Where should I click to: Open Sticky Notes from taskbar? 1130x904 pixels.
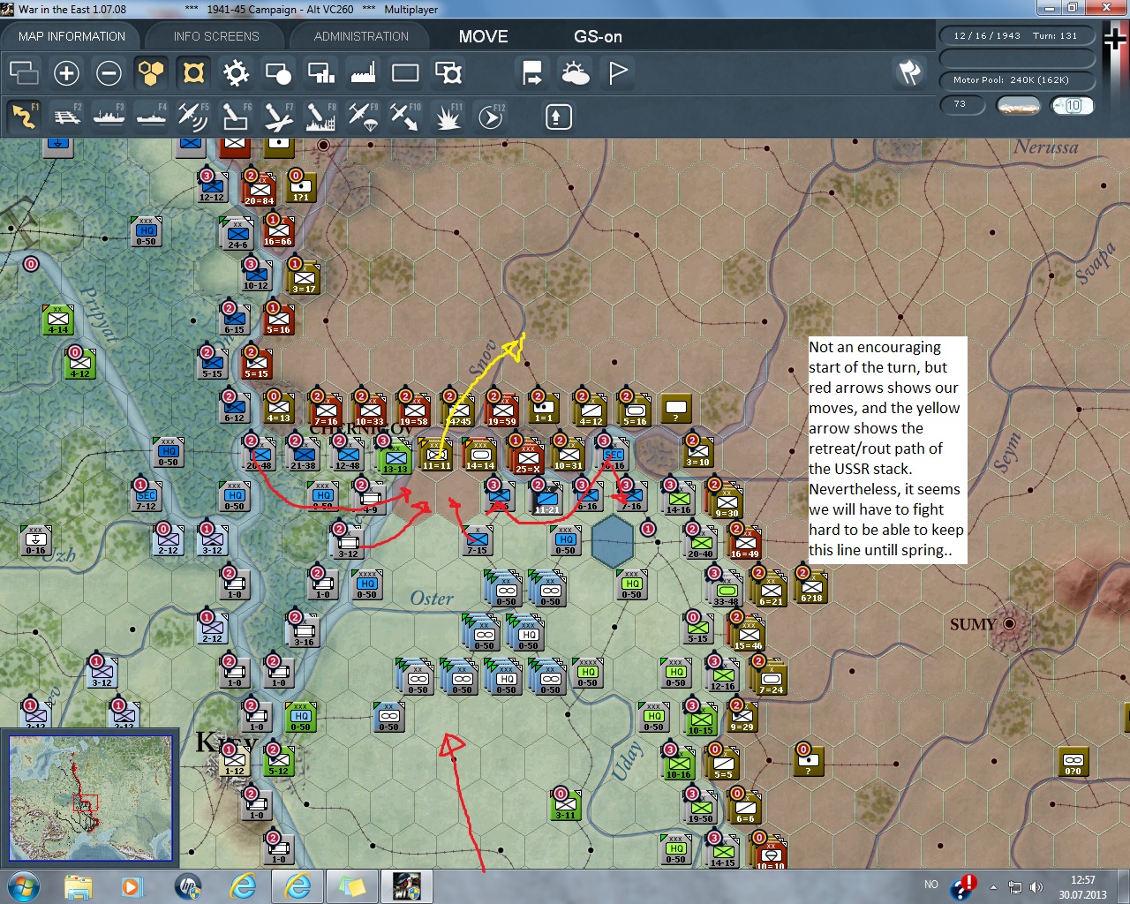[x=352, y=885]
